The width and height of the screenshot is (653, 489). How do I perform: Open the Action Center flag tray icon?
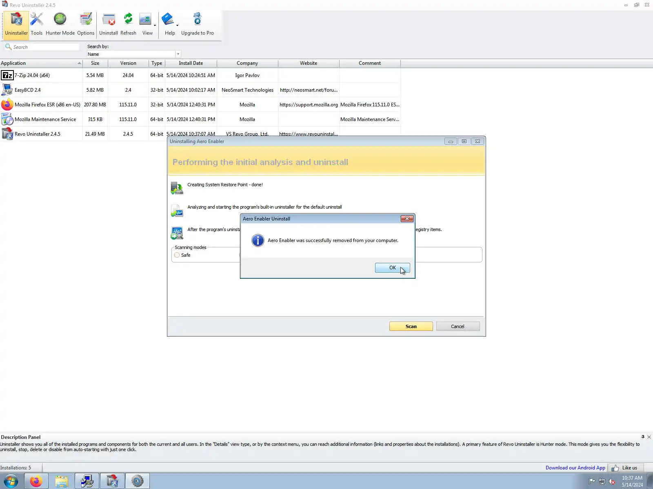(x=592, y=482)
